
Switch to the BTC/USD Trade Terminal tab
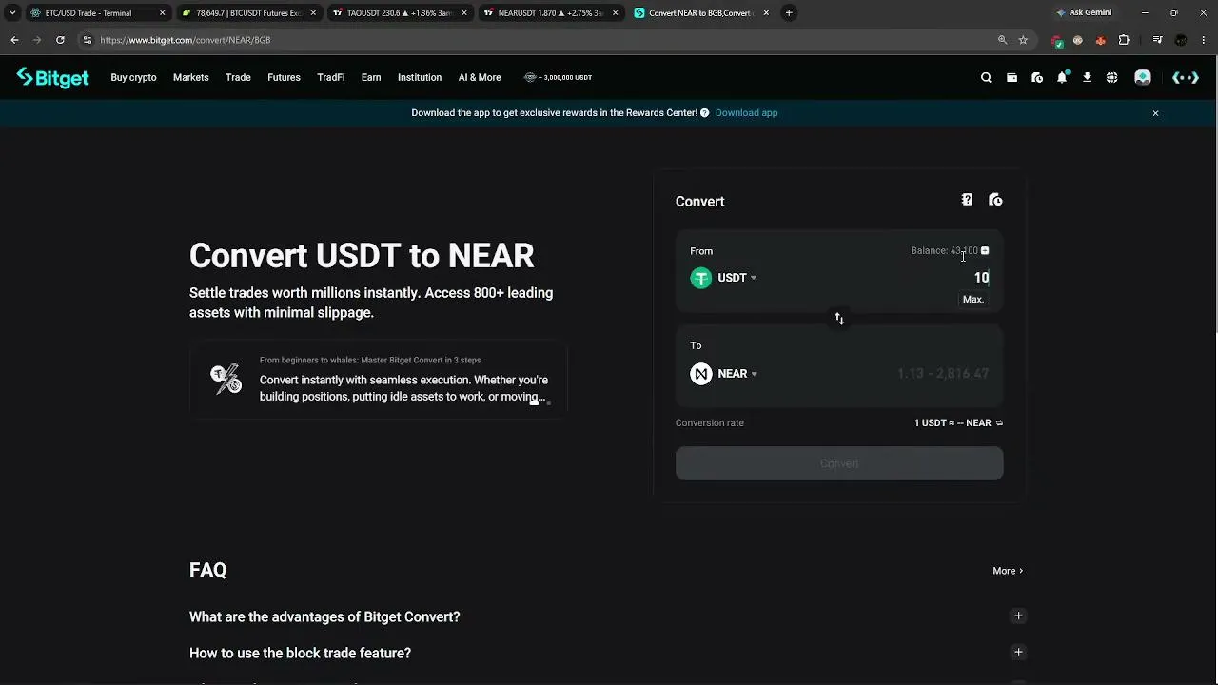pos(98,13)
